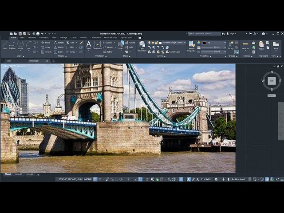Open the Express Tools ribbon tab

[x=126, y=38]
